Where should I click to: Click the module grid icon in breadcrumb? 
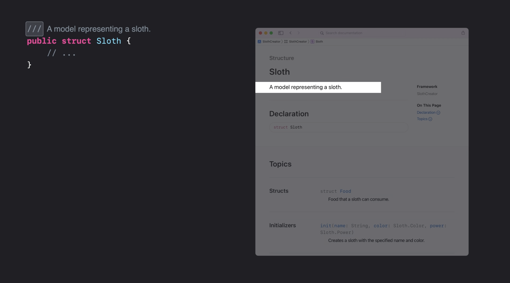click(x=286, y=42)
